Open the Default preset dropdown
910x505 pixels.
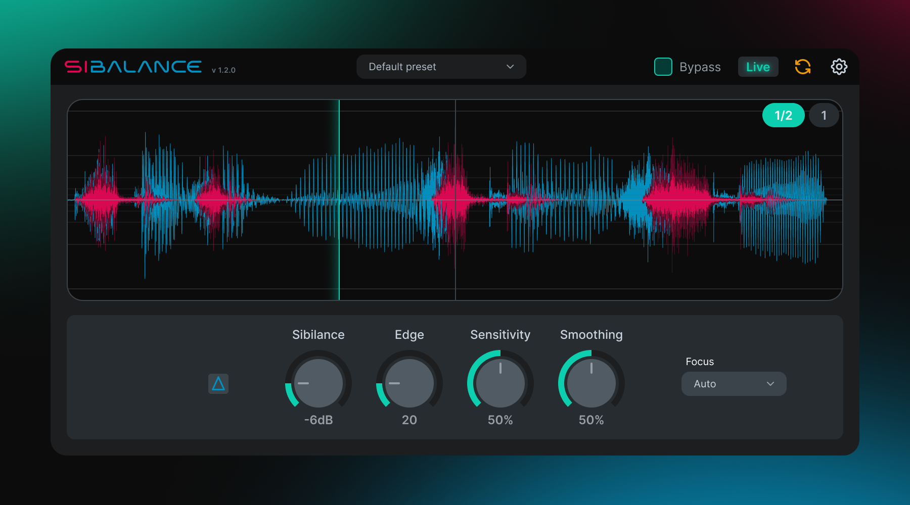coord(441,67)
